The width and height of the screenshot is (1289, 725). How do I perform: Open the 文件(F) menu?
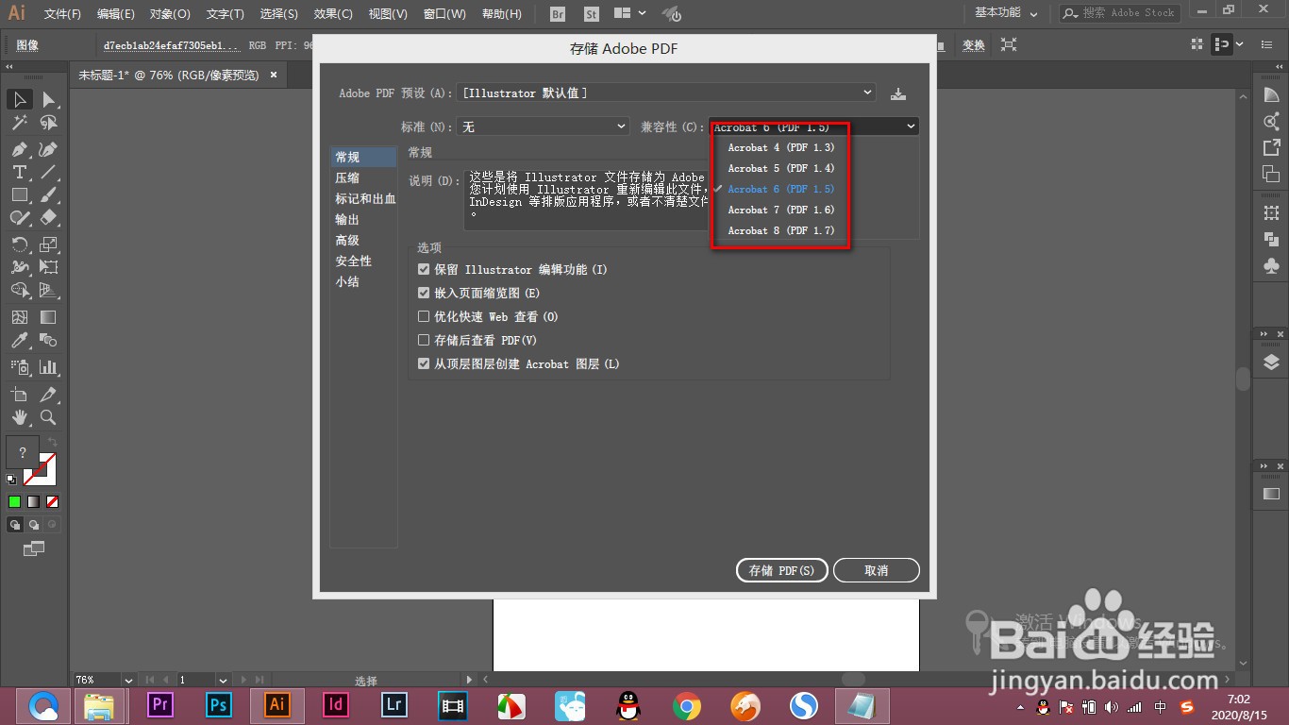pyautogui.click(x=62, y=14)
